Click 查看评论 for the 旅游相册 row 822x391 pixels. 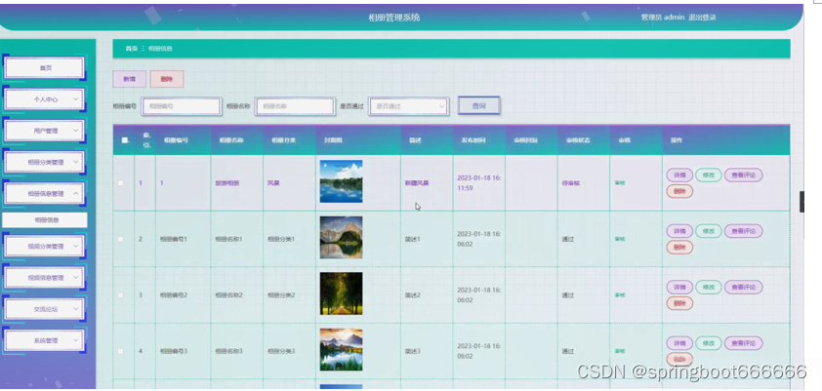click(x=743, y=176)
